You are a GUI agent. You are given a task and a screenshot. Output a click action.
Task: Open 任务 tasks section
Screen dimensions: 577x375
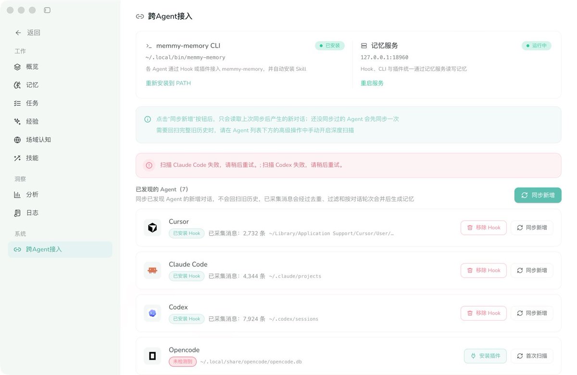60,103
